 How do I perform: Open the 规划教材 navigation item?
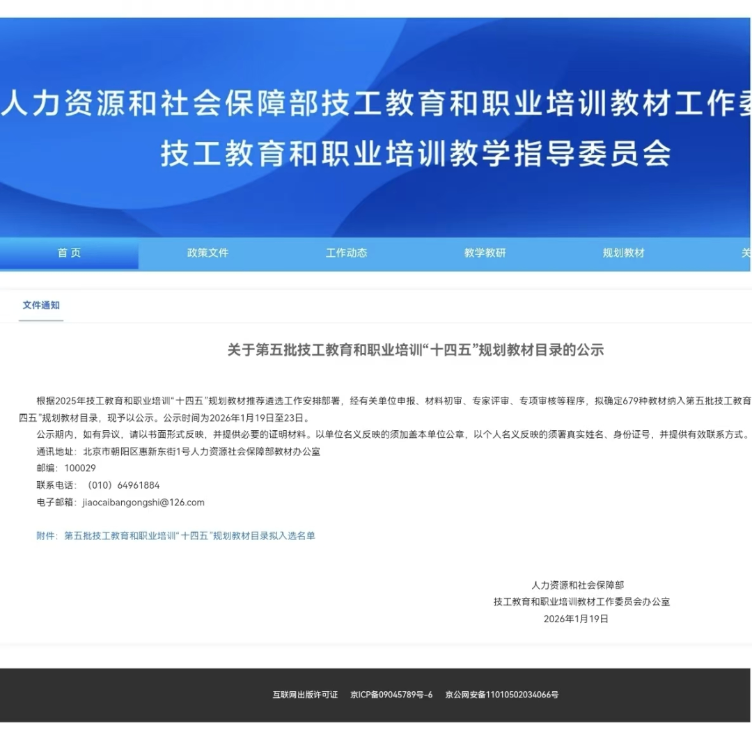(623, 253)
